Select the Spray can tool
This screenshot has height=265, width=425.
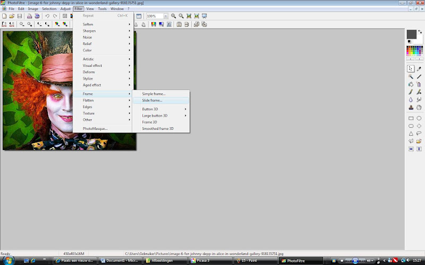coord(419,84)
